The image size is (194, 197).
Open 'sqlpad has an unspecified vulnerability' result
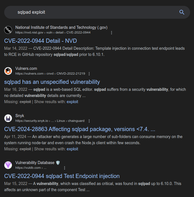pos(52,82)
